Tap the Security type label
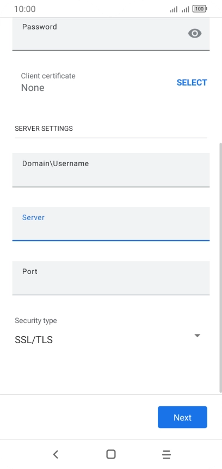This screenshot has width=222, height=469. click(36, 321)
